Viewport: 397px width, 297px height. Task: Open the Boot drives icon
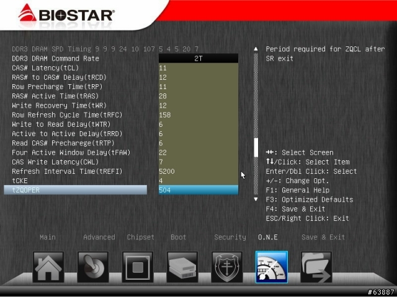click(x=182, y=267)
